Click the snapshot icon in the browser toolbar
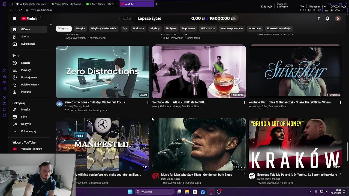The height and width of the screenshot is (196, 349). (305, 10)
